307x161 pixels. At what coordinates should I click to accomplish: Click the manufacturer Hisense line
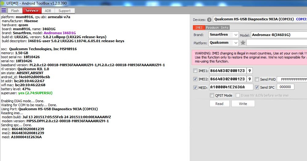(x=20, y=21)
